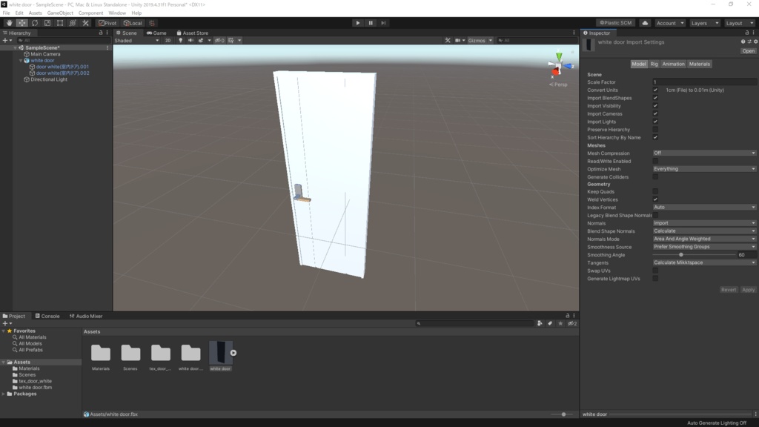The width and height of the screenshot is (759, 427).
Task: Click the Step frame button
Action: coord(383,23)
